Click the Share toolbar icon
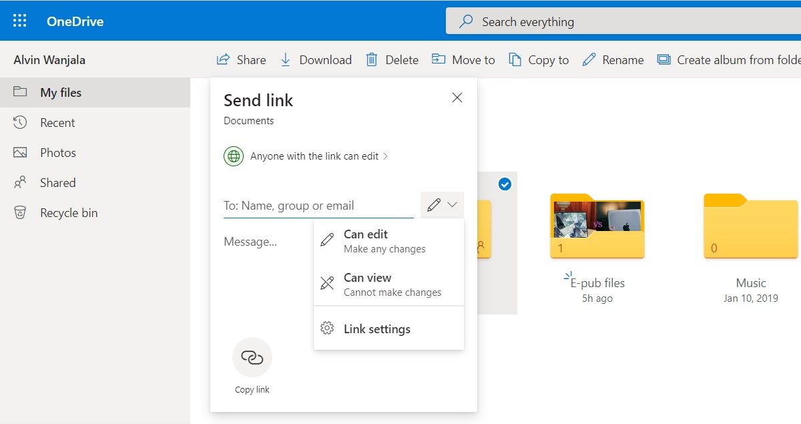 click(224, 60)
